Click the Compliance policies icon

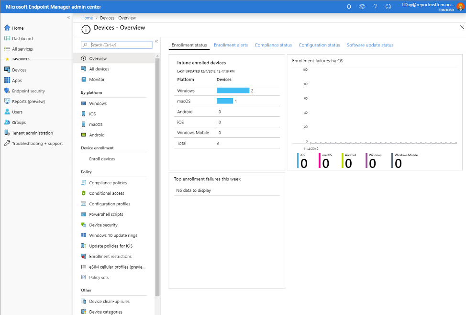coord(84,183)
